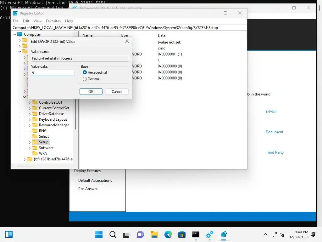The height and width of the screenshot is (242, 322).
Task: Open the Windows Start menu
Action: [x=99, y=234]
